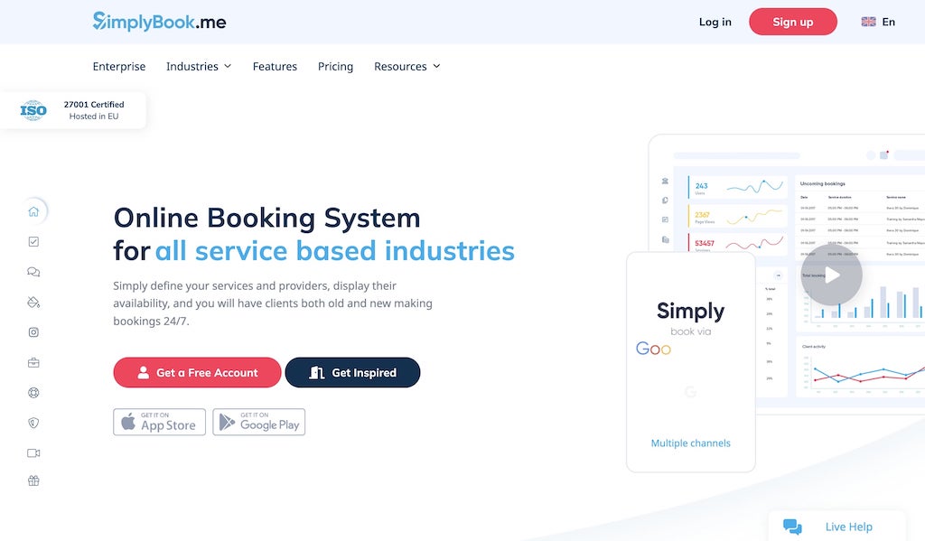
Task: Click the camera icon in the left sidebar
Action: coord(33,331)
